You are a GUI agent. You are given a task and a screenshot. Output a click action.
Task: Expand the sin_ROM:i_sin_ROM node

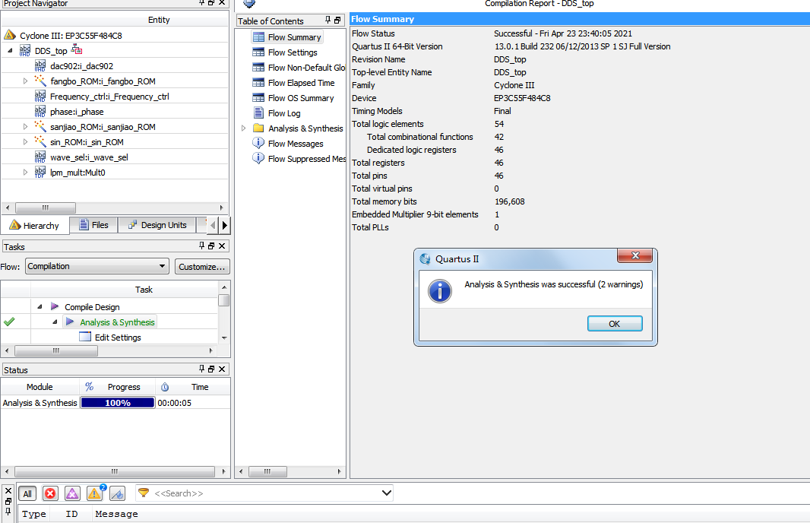25,141
